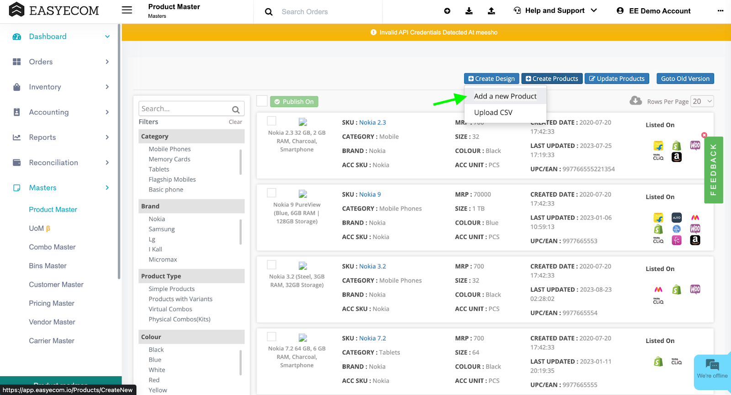This screenshot has width=731, height=395.
Task: Click the Category filter list scrollbar
Action: (241, 162)
